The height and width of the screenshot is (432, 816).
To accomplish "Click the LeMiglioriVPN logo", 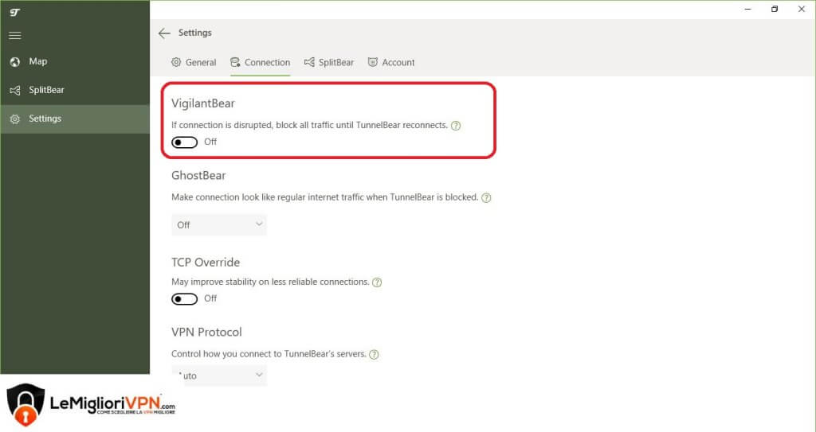I will (91, 404).
